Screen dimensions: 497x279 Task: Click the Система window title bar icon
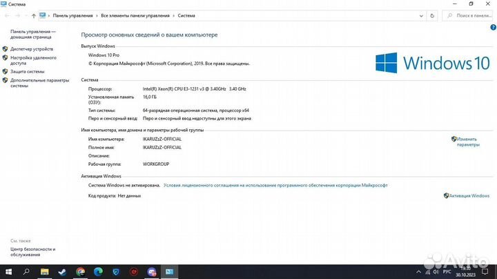pyautogui.click(x=4, y=4)
